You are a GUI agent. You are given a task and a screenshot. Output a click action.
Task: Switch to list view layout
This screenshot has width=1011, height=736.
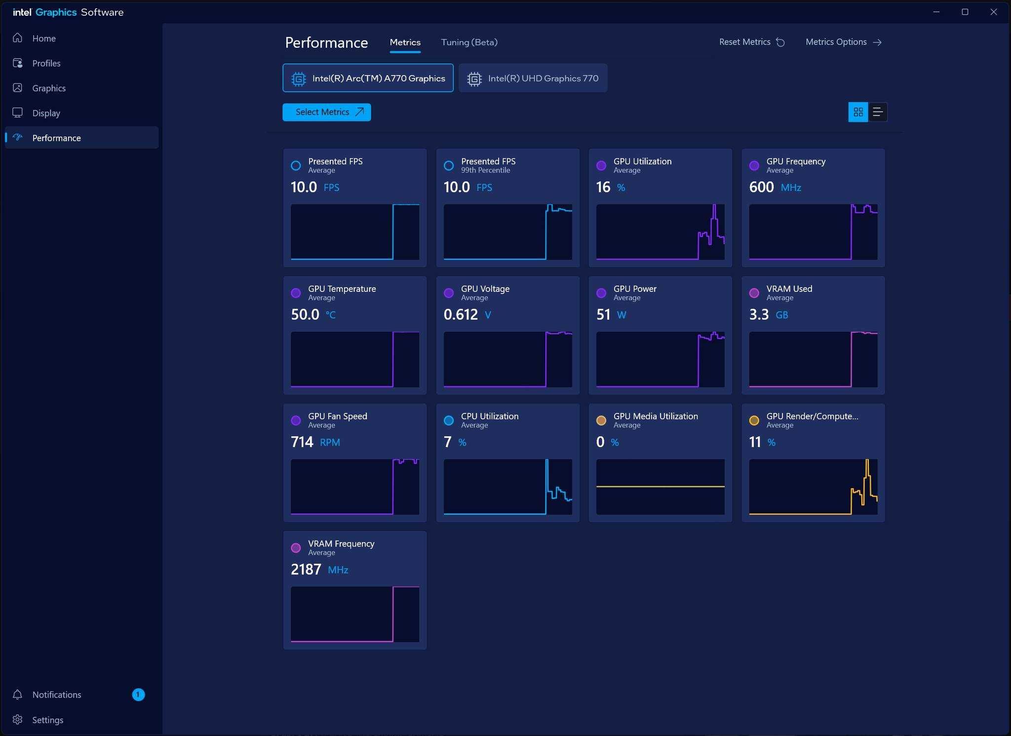pos(878,112)
